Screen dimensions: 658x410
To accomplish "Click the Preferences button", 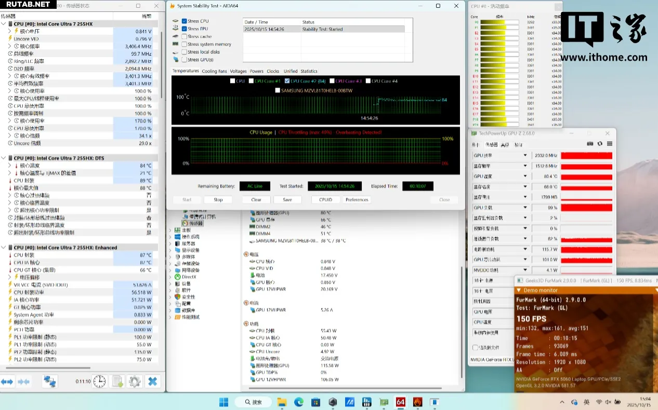I will [357, 200].
